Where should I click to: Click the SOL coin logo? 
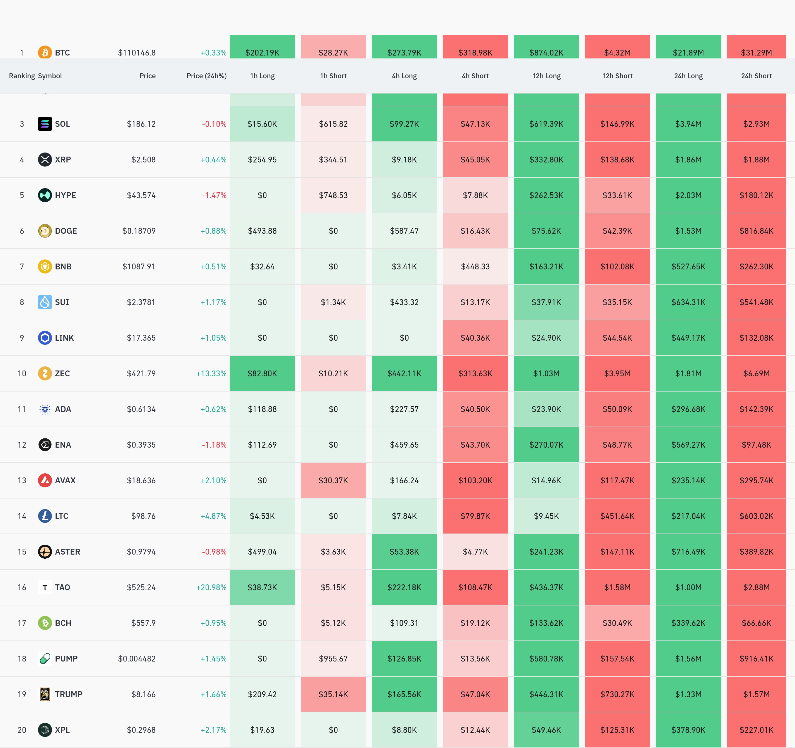(45, 124)
